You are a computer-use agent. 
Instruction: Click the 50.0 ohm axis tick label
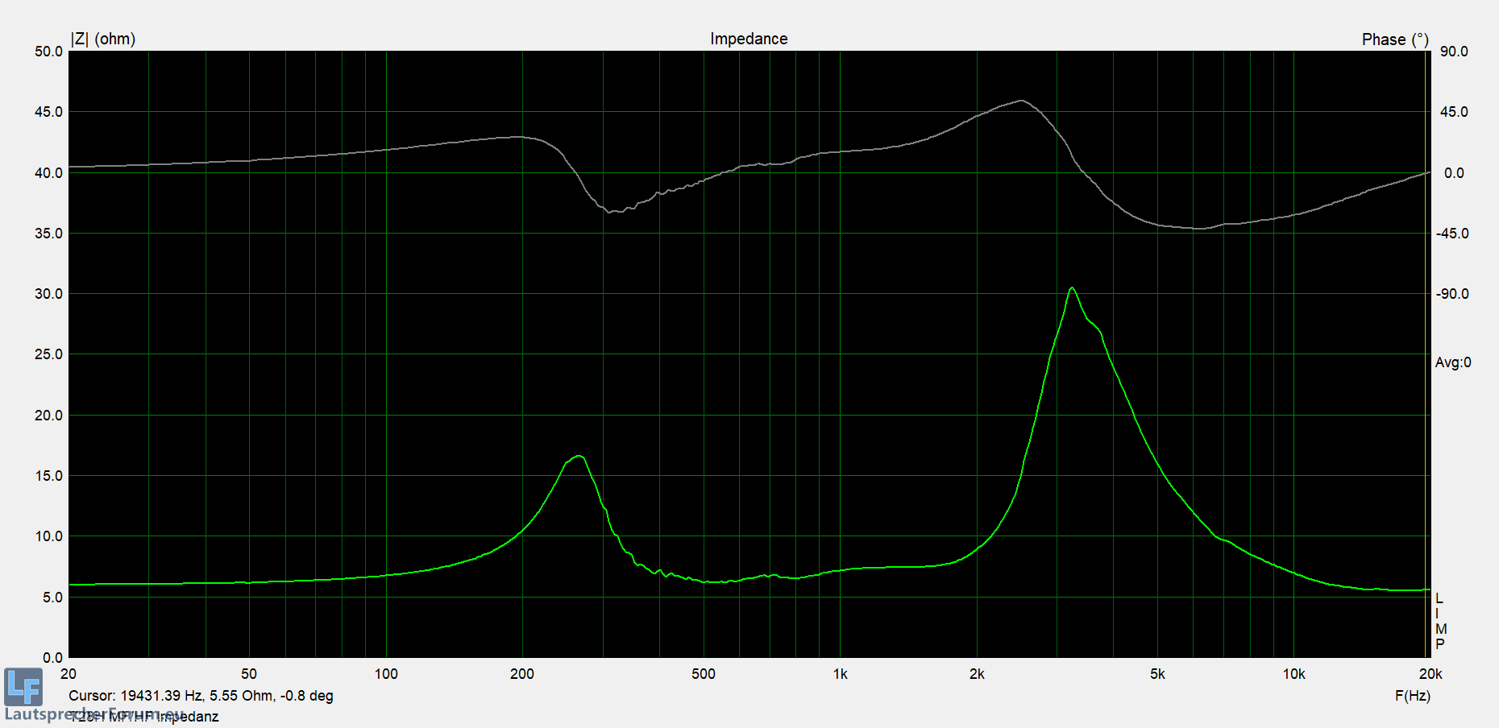point(48,52)
